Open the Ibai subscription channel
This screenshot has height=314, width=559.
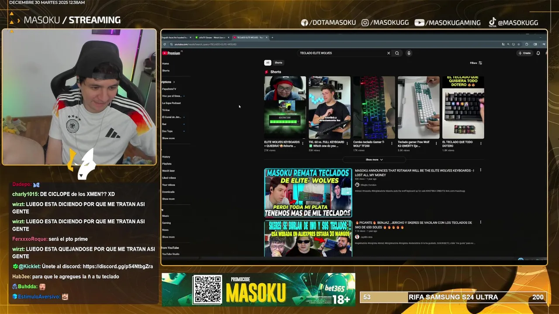(x=164, y=124)
